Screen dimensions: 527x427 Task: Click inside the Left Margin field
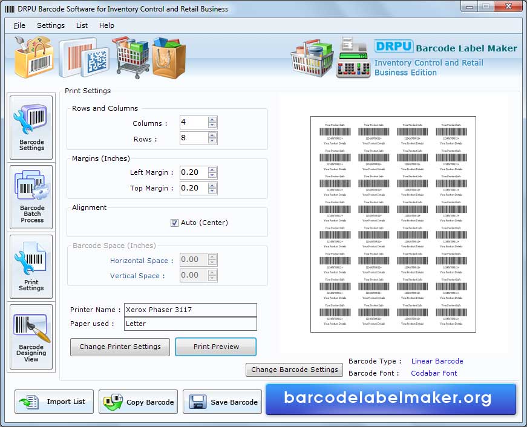point(194,173)
